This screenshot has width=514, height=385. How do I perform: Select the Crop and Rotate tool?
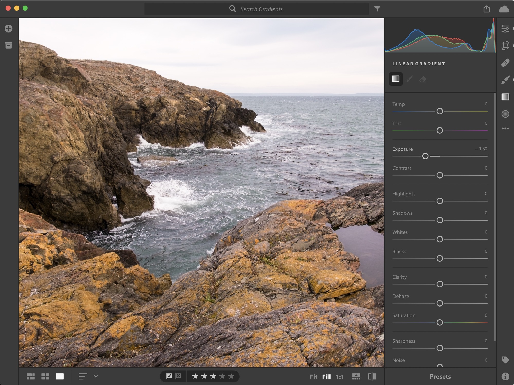[505, 45]
